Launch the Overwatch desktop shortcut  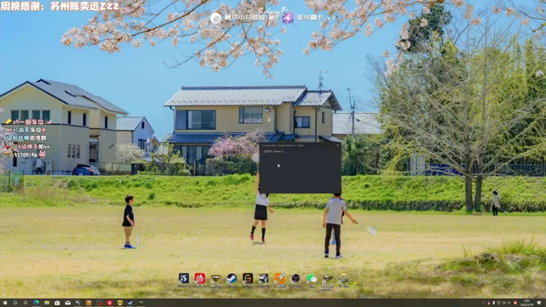click(344, 279)
